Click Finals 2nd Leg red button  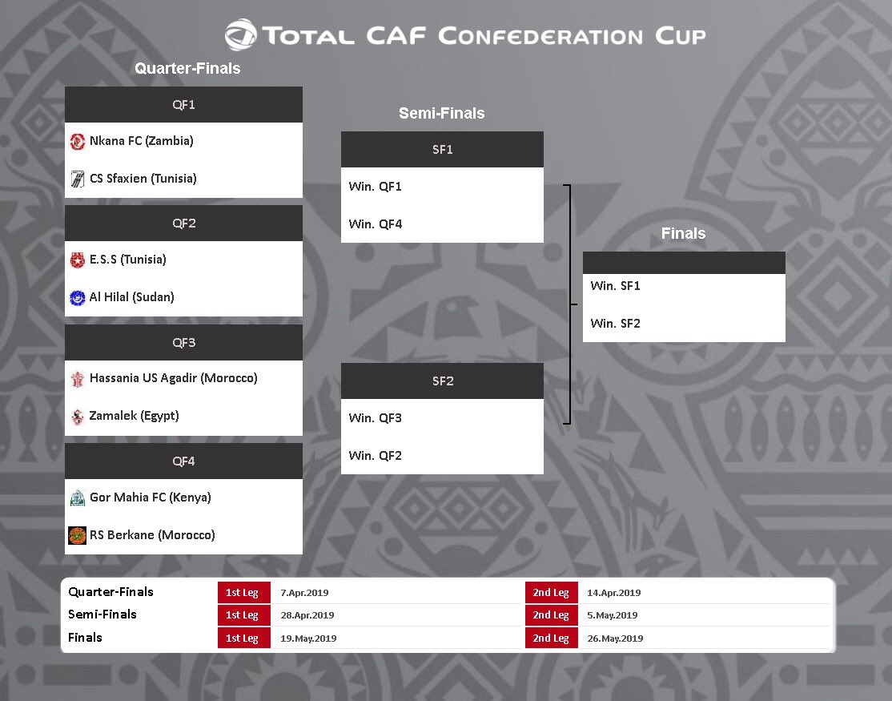[x=551, y=639]
